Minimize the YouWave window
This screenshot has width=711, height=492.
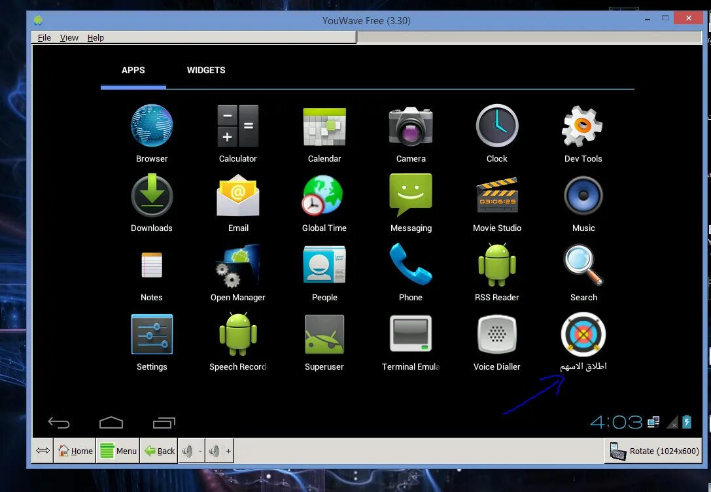[x=648, y=20]
